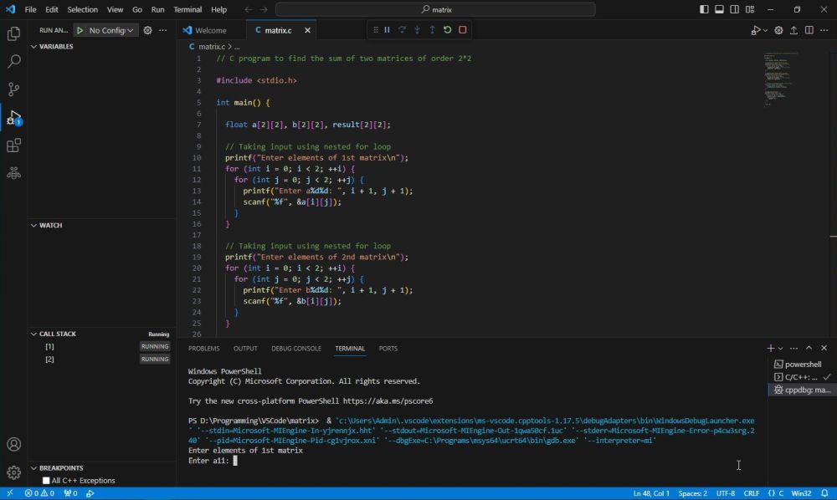Viewport: 837px width, 500px height.
Task: Switch to the DEBUG CONSOLE panel tab
Action: [x=296, y=348]
